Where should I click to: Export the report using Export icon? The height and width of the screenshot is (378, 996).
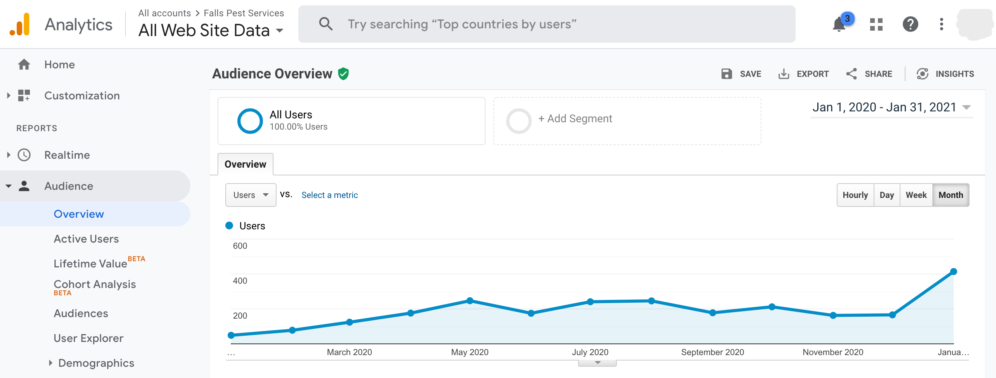(784, 74)
